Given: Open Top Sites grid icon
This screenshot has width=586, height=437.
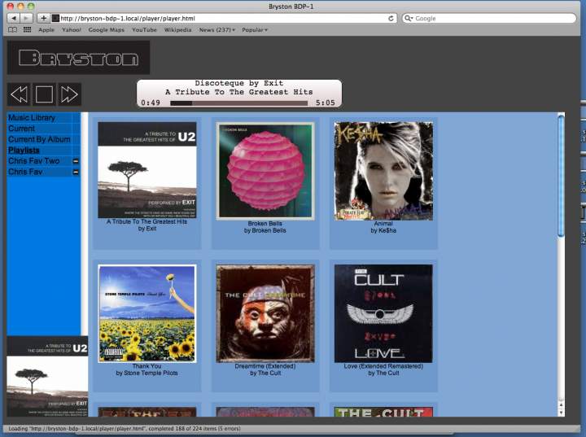Looking at the screenshot, I should [x=28, y=30].
